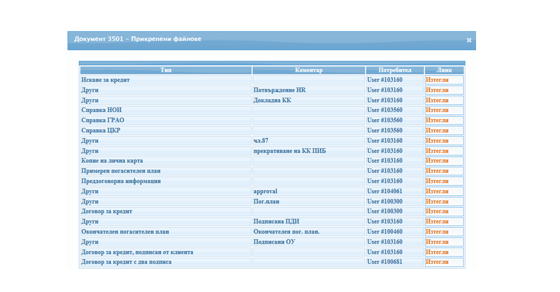Image resolution: width=560 pixels, height=292 pixels.
Task: Close the Документ 3501 attachments dialog
Action: tap(468, 40)
